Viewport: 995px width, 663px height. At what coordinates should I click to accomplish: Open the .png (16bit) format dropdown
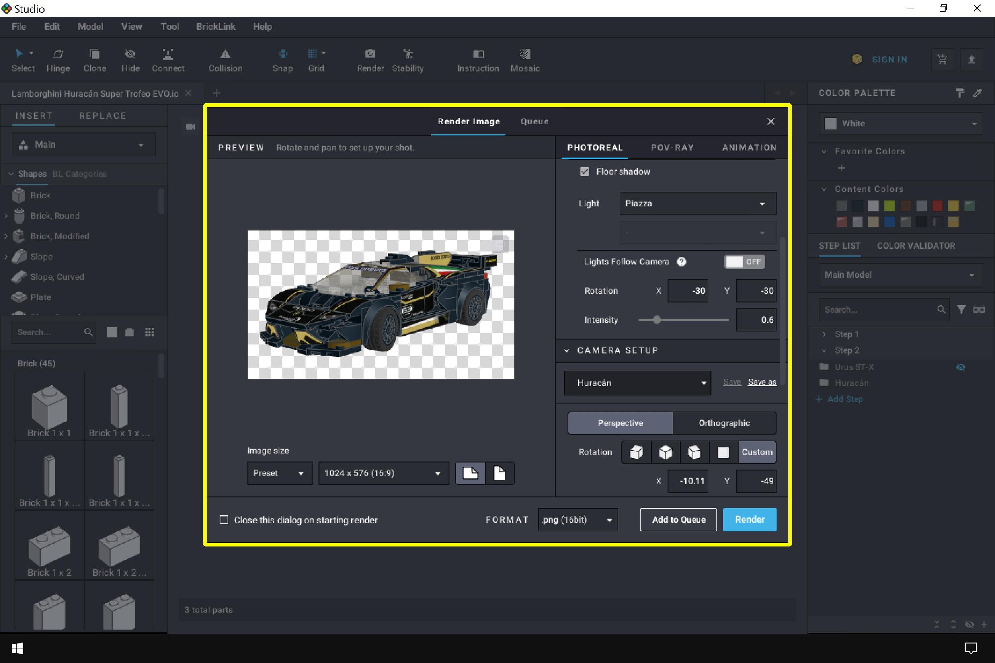coord(577,520)
